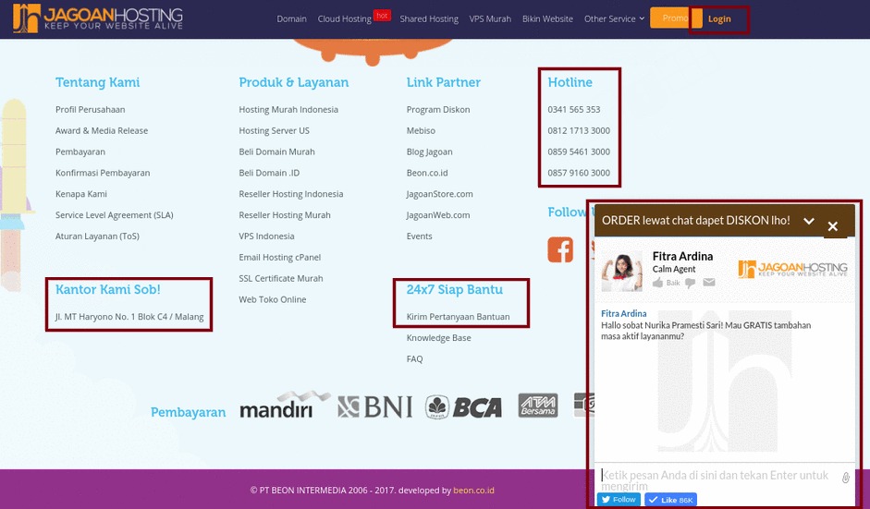The height and width of the screenshot is (509, 870).
Task: Open Beli Domain .ID link
Action: (269, 173)
